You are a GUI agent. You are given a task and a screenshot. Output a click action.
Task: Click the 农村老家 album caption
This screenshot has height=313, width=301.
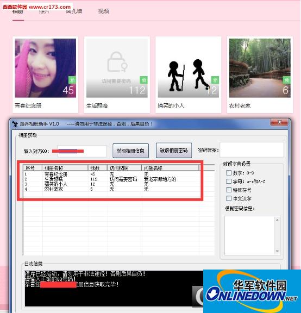[240, 105]
